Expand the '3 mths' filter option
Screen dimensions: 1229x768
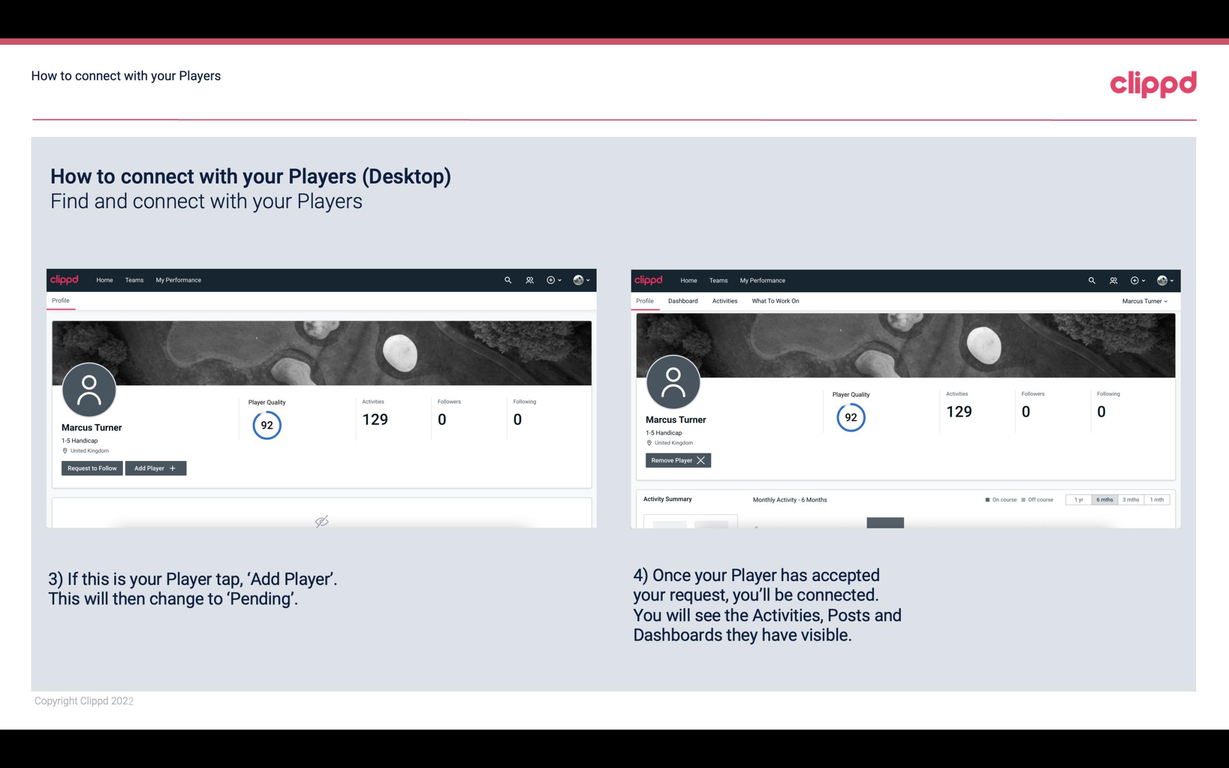click(x=1131, y=499)
